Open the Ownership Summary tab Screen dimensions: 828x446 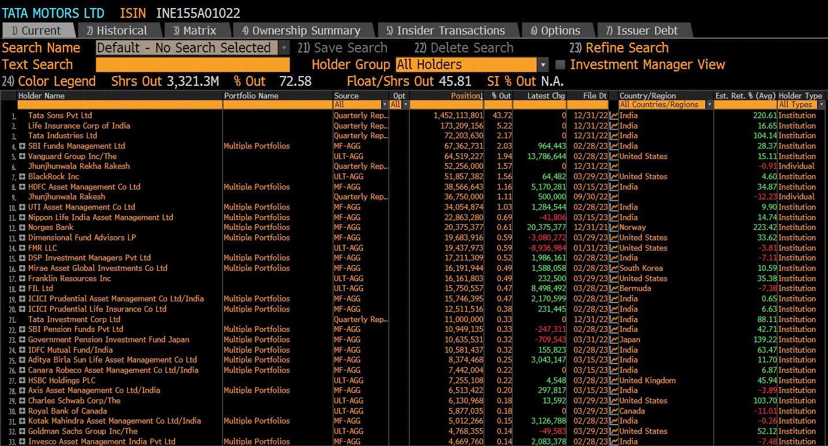coord(302,31)
